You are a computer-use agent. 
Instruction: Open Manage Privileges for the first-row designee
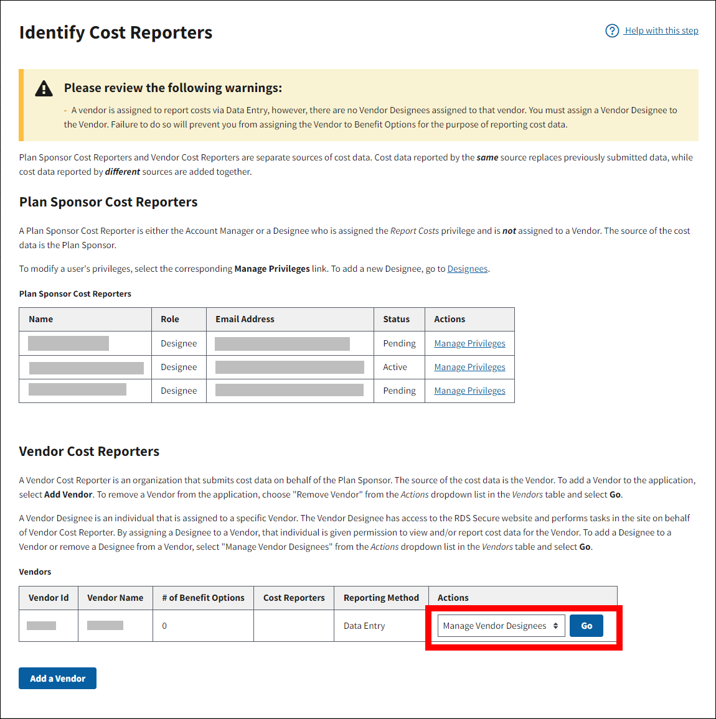(x=469, y=343)
